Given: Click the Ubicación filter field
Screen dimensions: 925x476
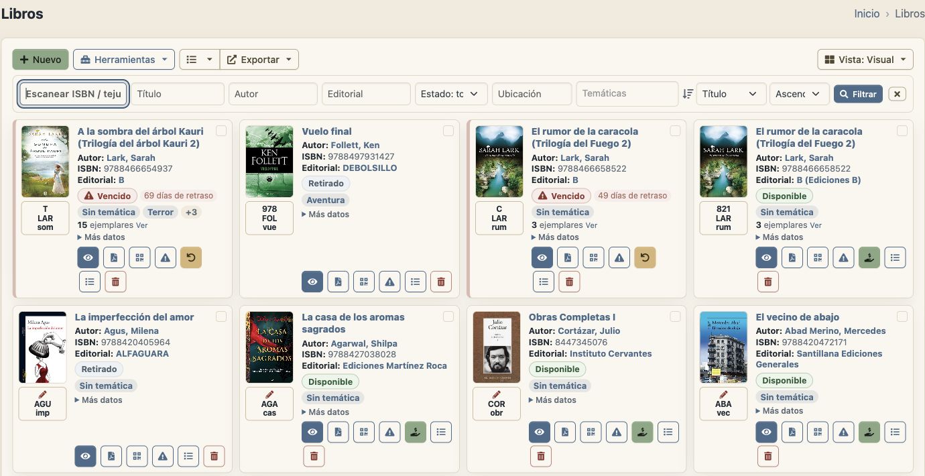Looking at the screenshot, I should (532, 94).
